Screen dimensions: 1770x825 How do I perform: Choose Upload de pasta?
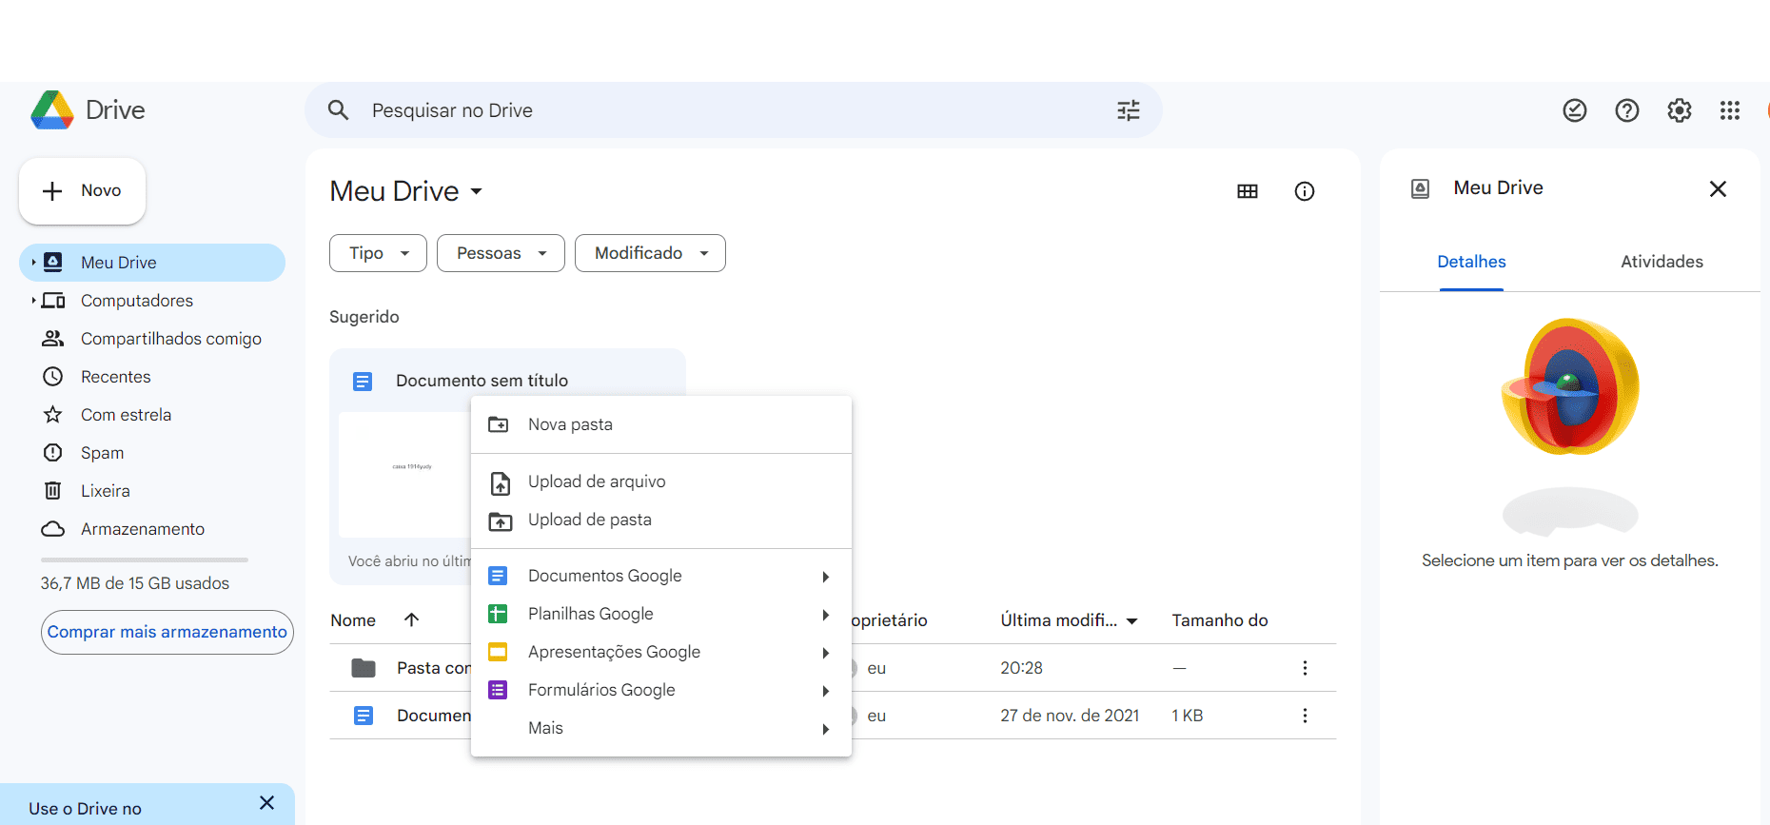(x=661, y=520)
